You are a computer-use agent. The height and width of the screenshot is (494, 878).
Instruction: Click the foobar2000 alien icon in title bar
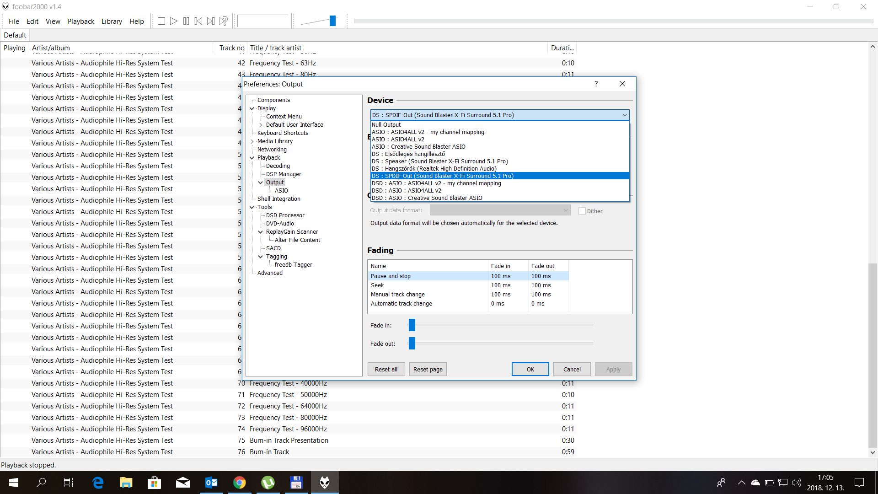tap(5, 6)
